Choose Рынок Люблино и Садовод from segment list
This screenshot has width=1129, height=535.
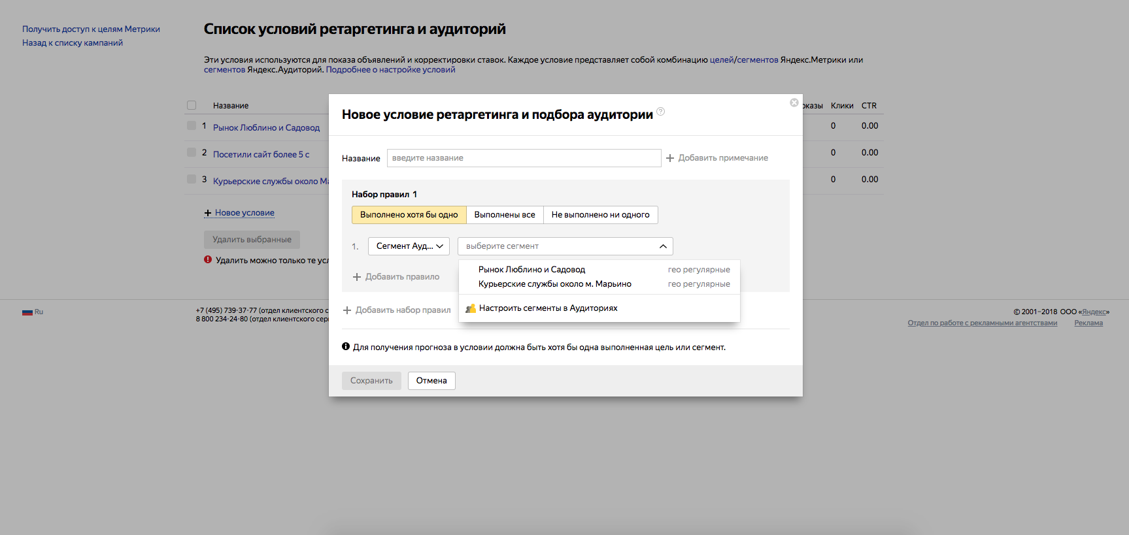(x=531, y=270)
